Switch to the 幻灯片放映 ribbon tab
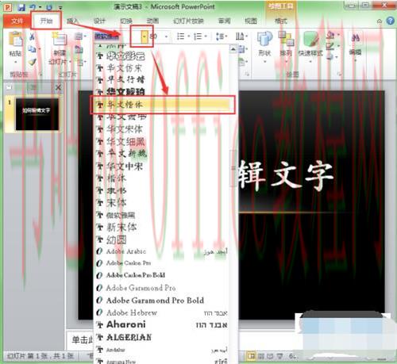The image size is (397, 364). (x=188, y=21)
